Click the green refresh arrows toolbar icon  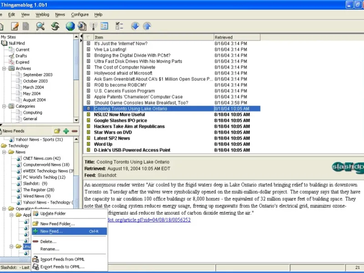point(55,26)
